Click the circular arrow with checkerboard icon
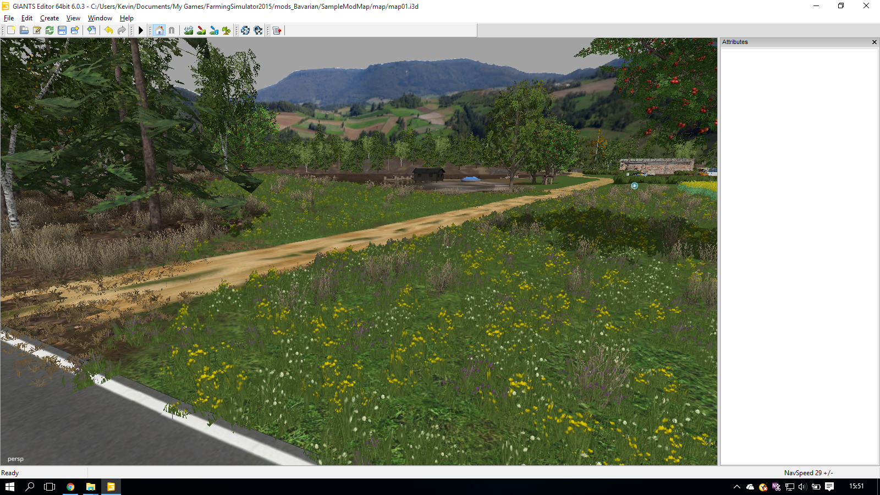The width and height of the screenshot is (880, 495). 258,30
